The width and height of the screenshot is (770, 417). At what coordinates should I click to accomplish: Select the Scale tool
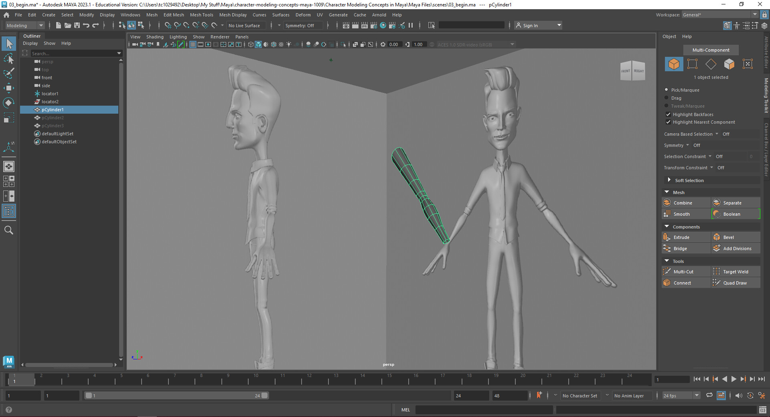(9, 117)
